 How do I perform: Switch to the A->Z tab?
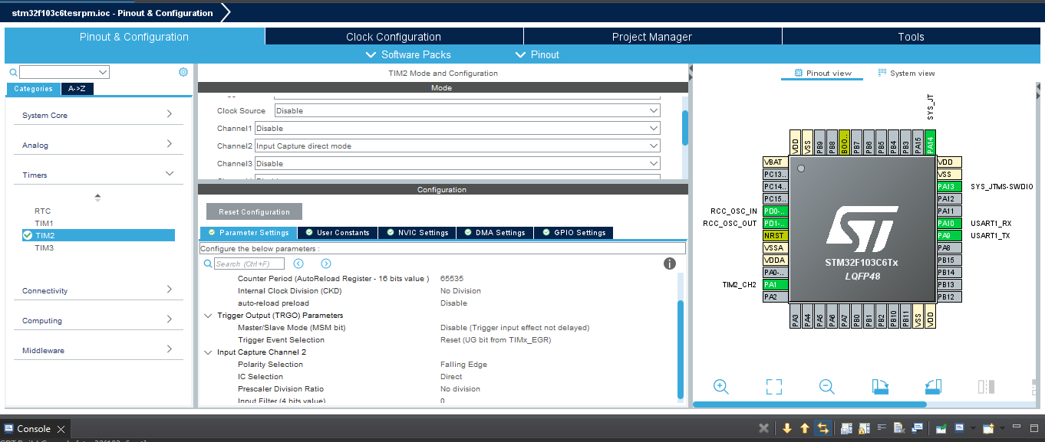[x=77, y=88]
